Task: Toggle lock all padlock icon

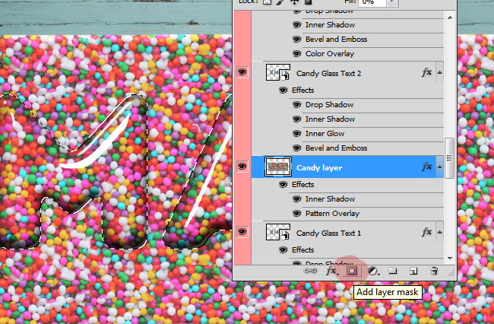Action: point(308,2)
